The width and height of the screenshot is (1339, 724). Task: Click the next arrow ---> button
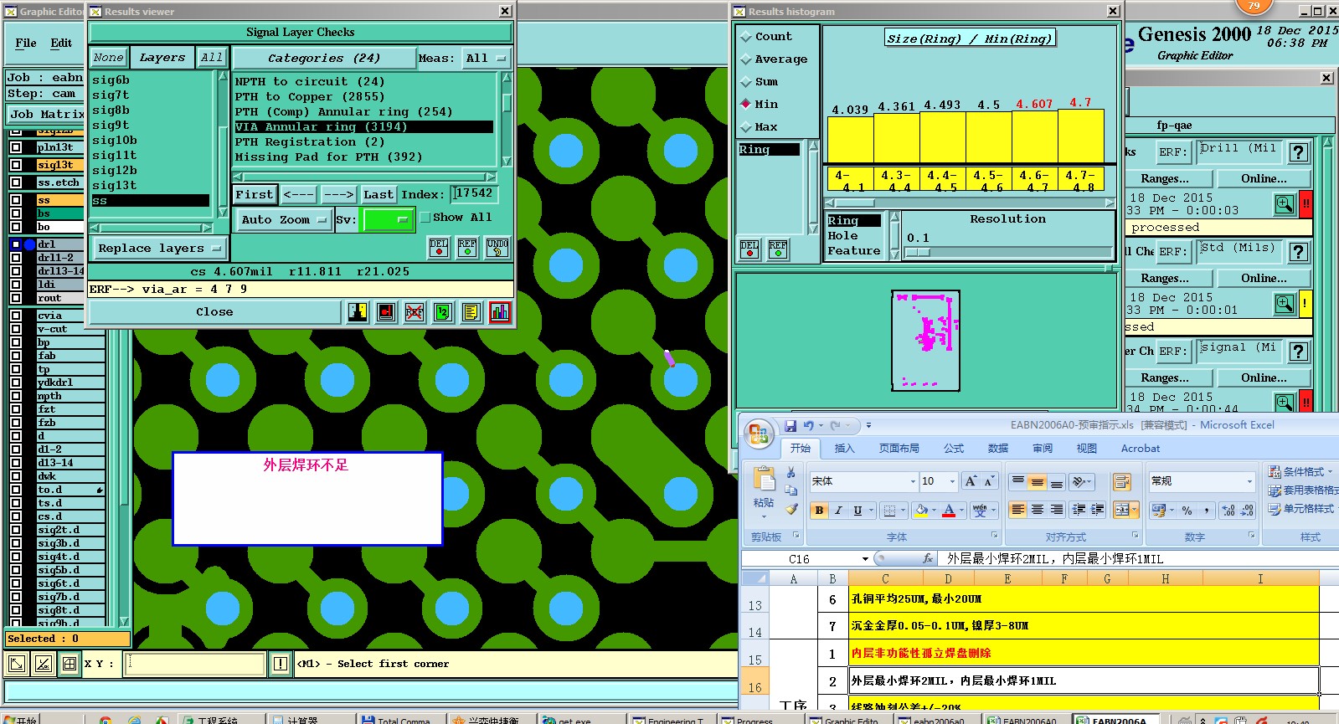(338, 194)
